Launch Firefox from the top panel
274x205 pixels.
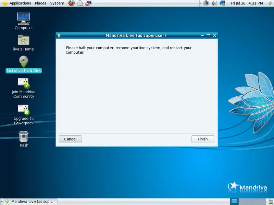[x=71, y=3]
